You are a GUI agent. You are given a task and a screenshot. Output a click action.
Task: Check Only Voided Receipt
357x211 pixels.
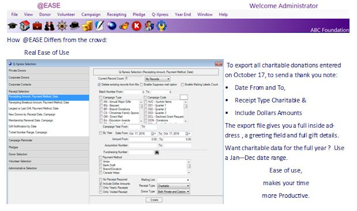(x=100, y=192)
